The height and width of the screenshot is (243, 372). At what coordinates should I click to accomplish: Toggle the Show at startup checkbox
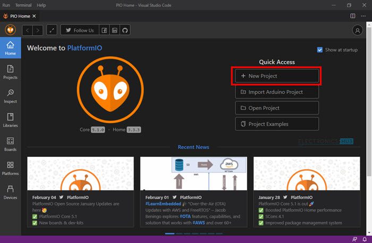point(320,50)
